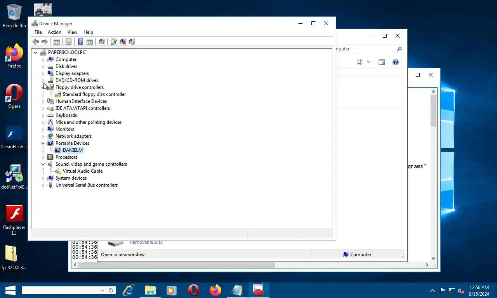Click the muted volume tray icon
This screenshot has width=497, height=298.
pyautogui.click(x=461, y=291)
